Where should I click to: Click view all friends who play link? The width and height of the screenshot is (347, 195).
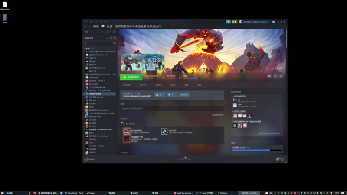[x=269, y=133]
